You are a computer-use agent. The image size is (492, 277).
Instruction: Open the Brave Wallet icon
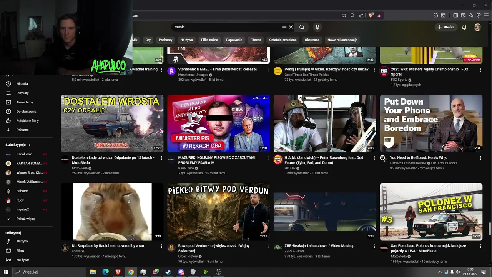[x=463, y=15]
